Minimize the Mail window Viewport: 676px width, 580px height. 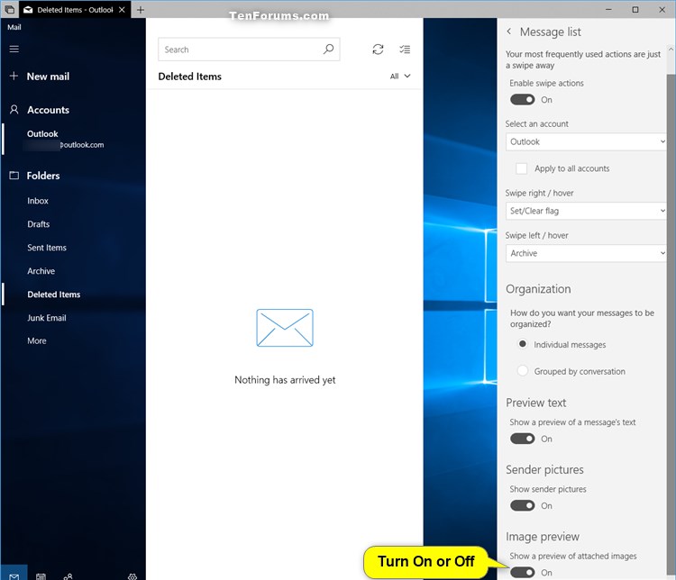click(x=608, y=10)
